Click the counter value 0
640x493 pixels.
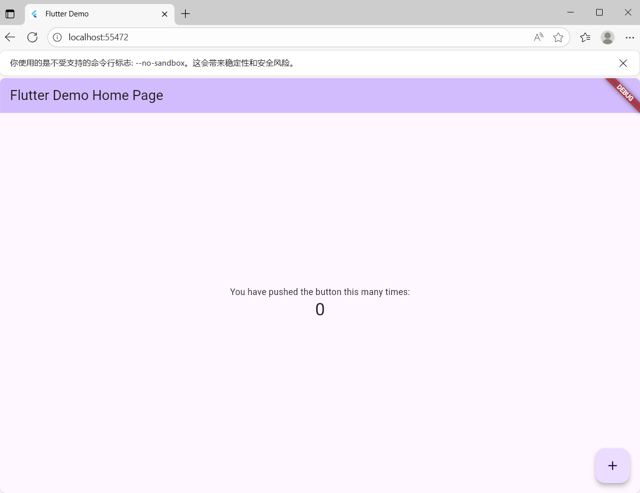pyautogui.click(x=320, y=309)
